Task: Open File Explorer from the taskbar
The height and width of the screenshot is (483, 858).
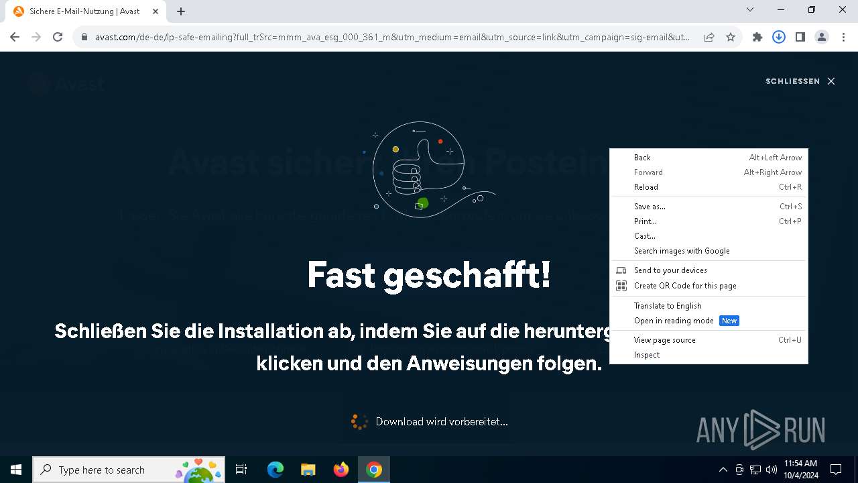Action: click(x=308, y=470)
